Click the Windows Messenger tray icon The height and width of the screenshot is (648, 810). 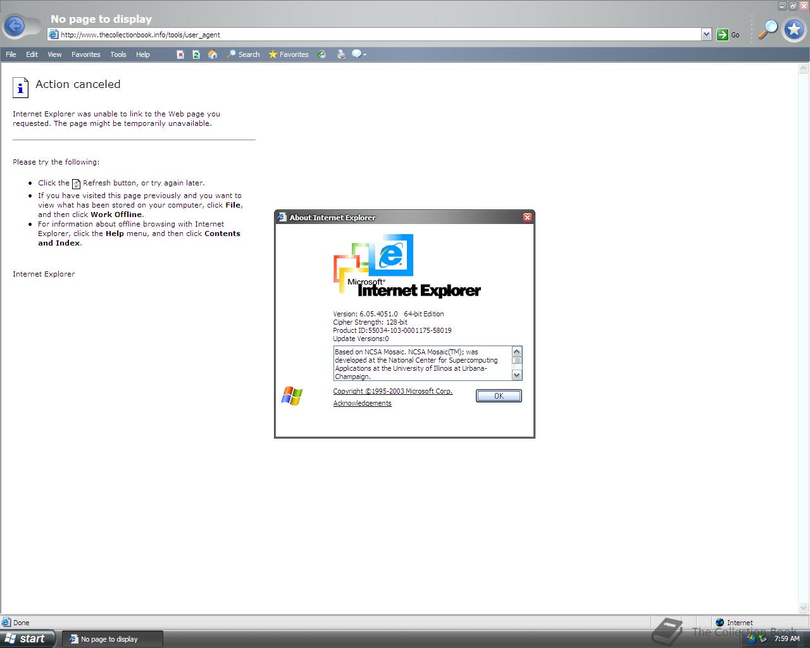752,639
